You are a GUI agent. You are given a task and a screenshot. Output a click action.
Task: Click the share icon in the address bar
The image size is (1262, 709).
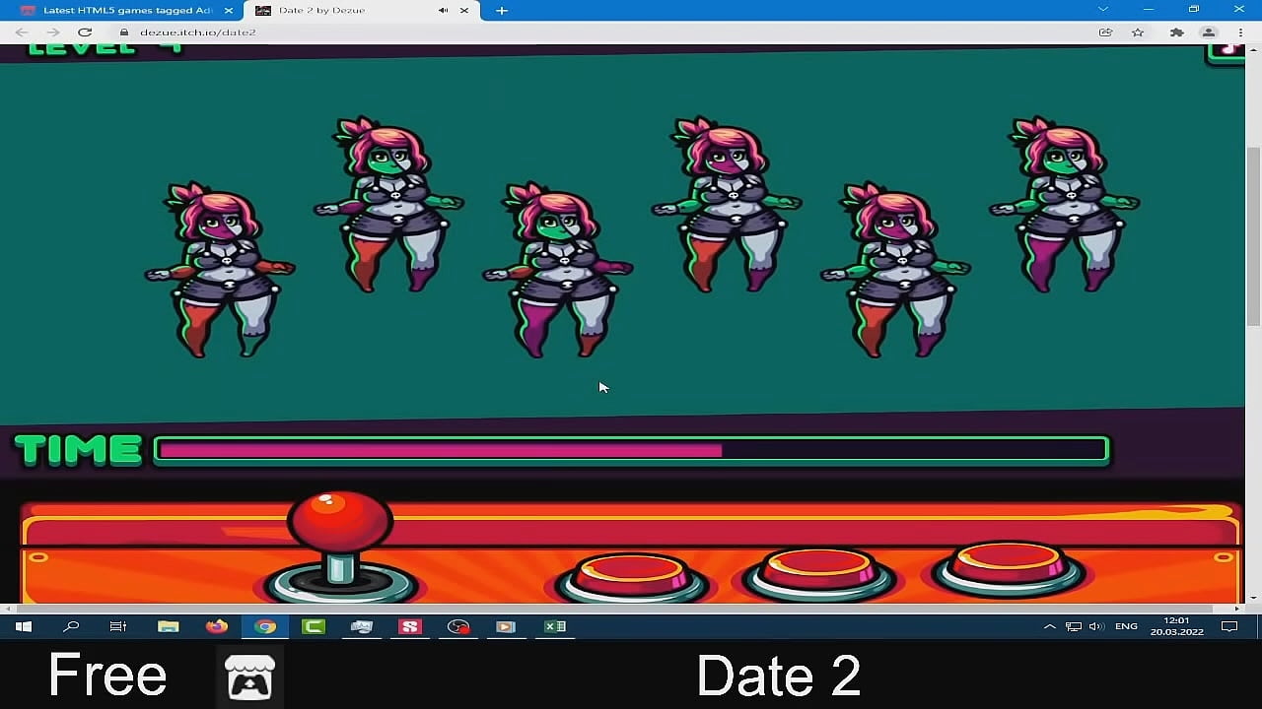tap(1105, 32)
